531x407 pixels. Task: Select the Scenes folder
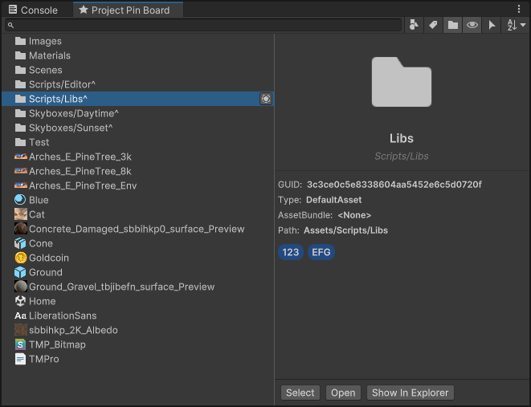pos(137,70)
